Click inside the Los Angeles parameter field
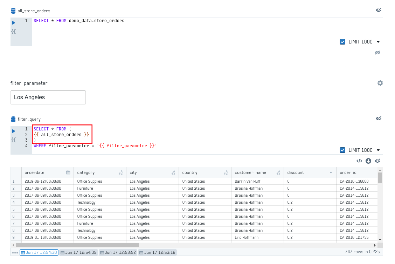Image resolution: width=395 pixels, height=264 pixels. point(48,97)
